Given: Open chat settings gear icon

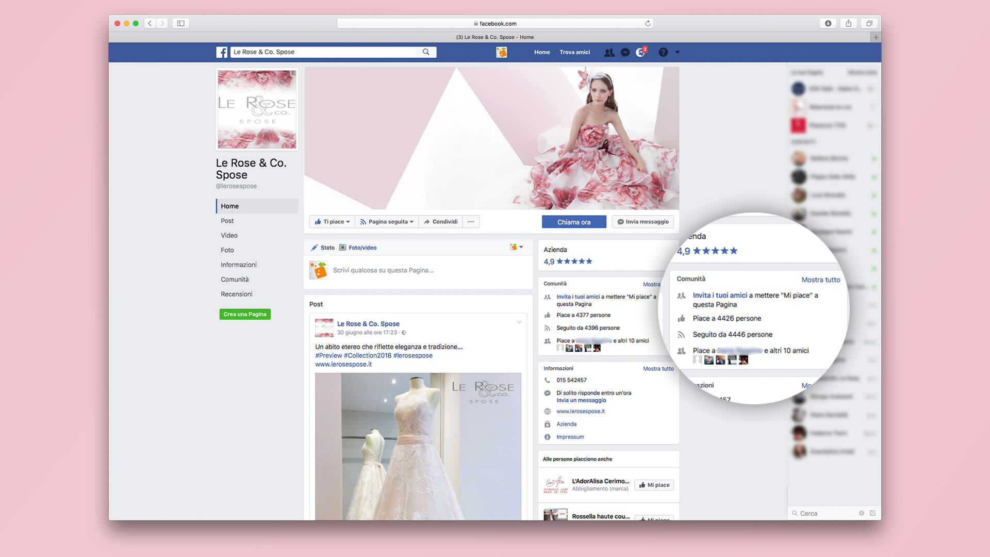Looking at the screenshot, I should coord(862,513).
